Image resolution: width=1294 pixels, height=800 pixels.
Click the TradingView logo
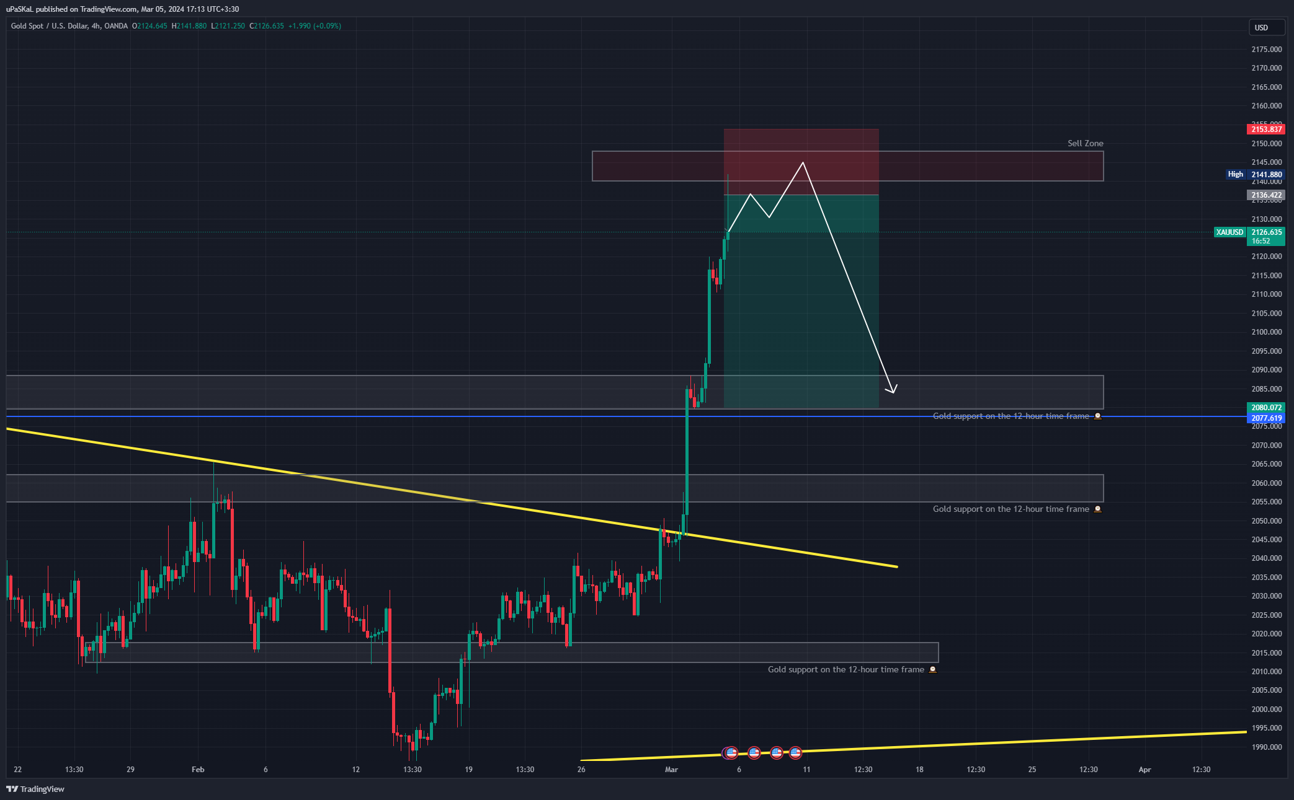35,789
